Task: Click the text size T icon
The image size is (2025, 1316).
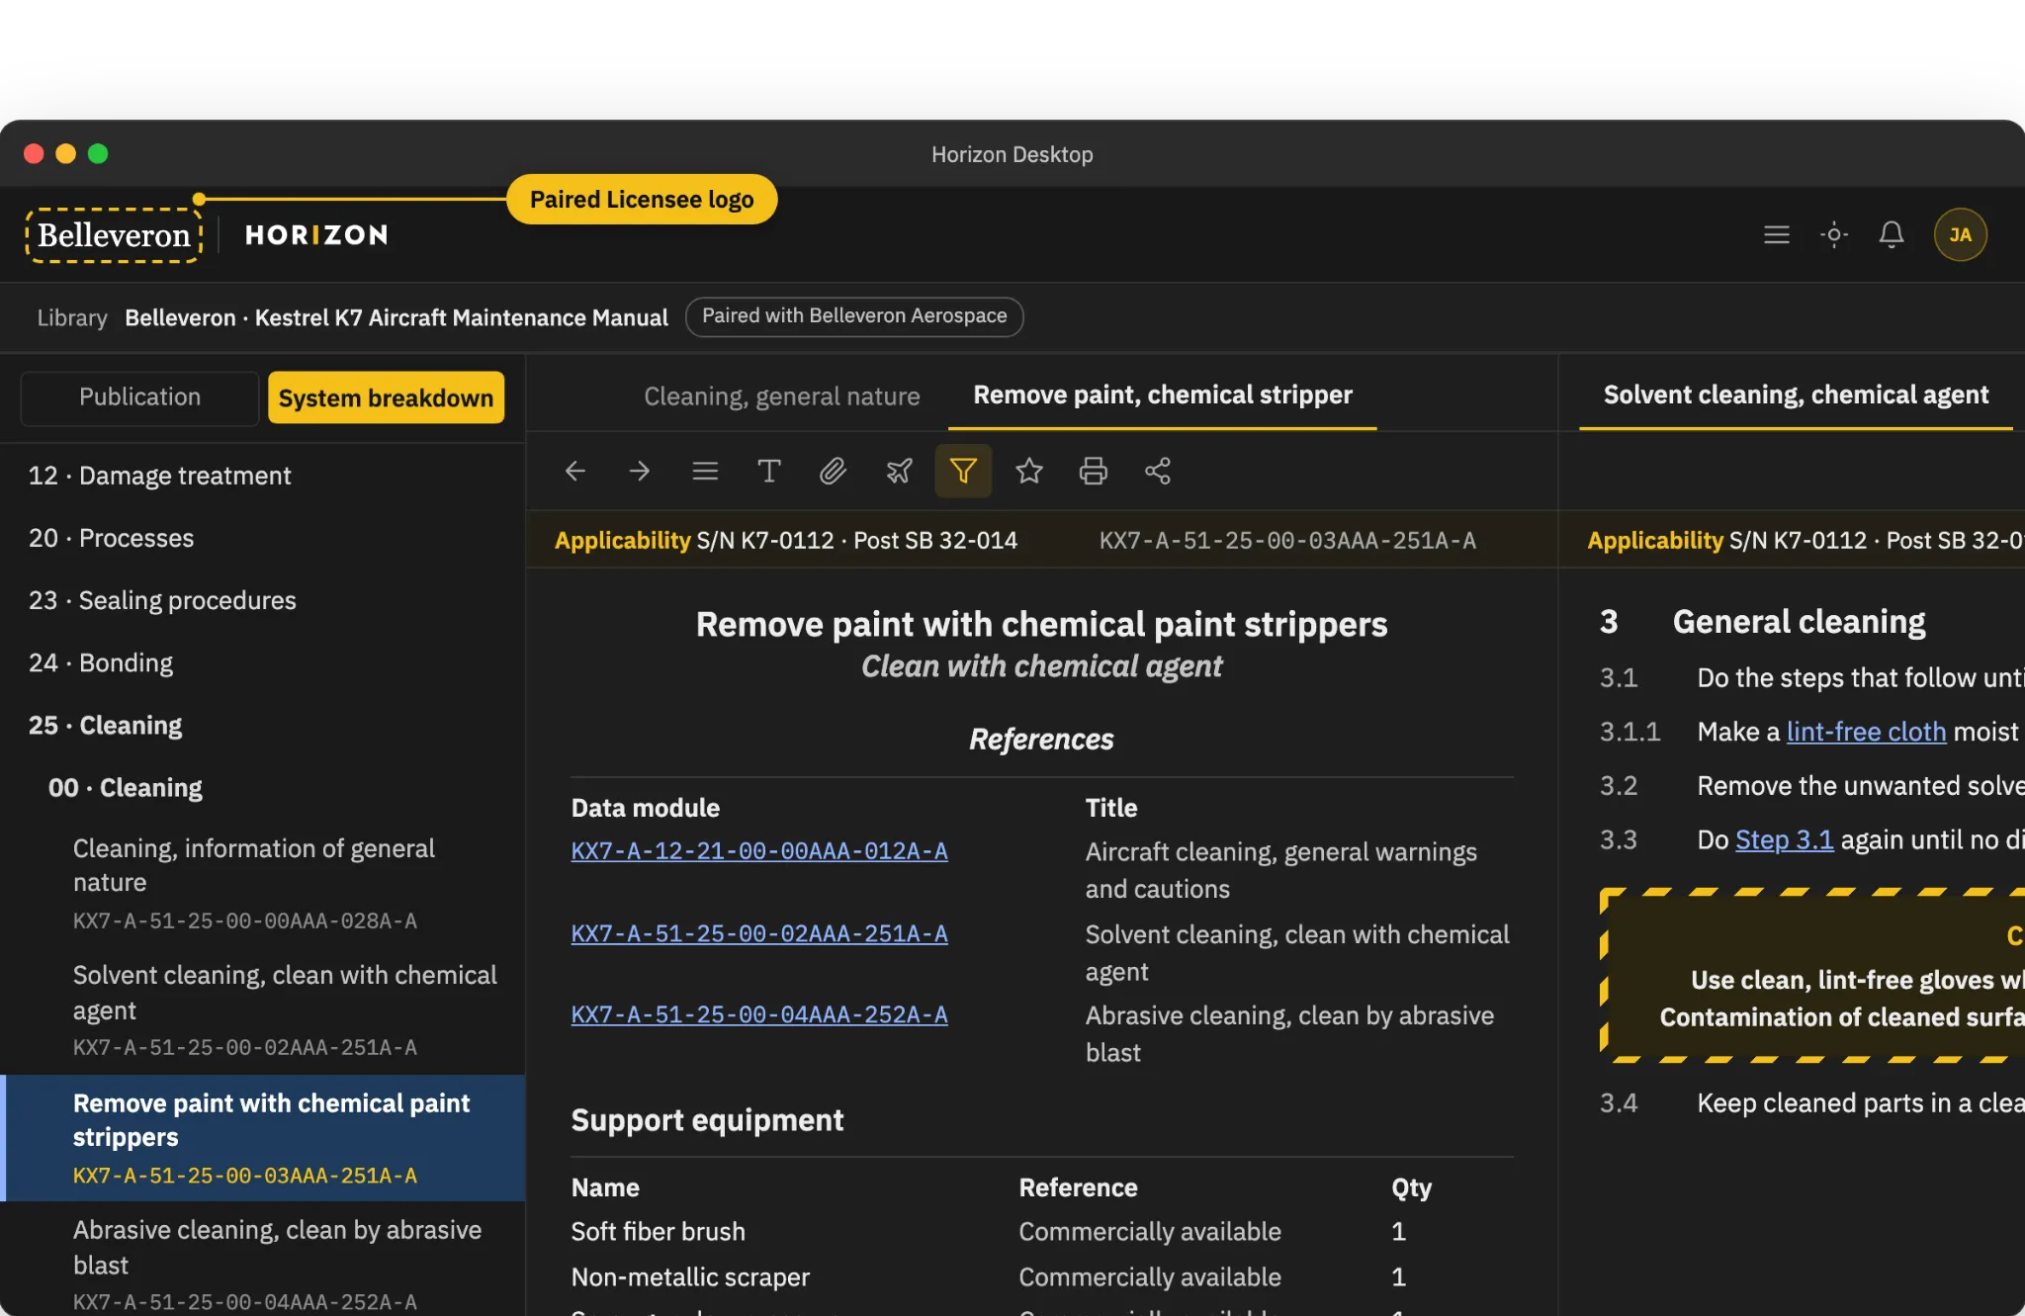Action: [769, 472]
